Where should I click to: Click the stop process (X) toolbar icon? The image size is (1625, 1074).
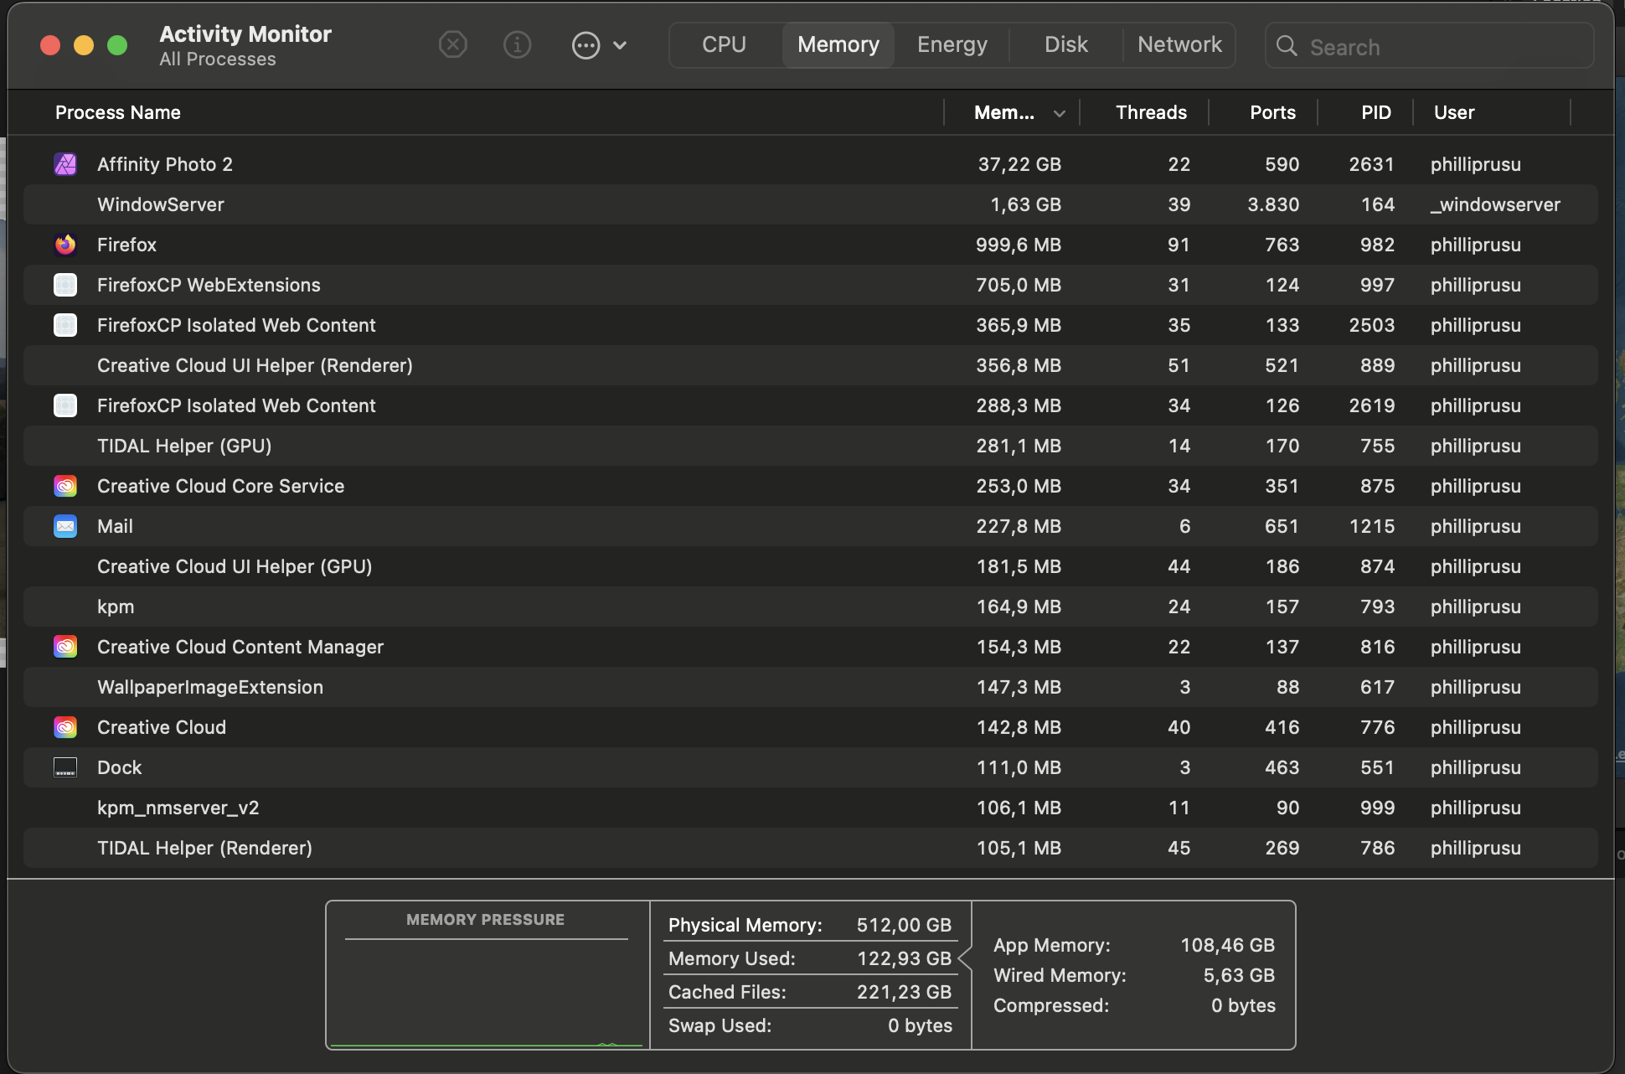point(453,44)
